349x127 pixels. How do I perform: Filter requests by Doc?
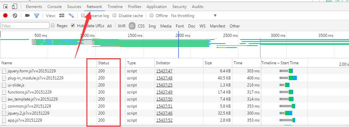pyautogui.click(x=192, y=26)
